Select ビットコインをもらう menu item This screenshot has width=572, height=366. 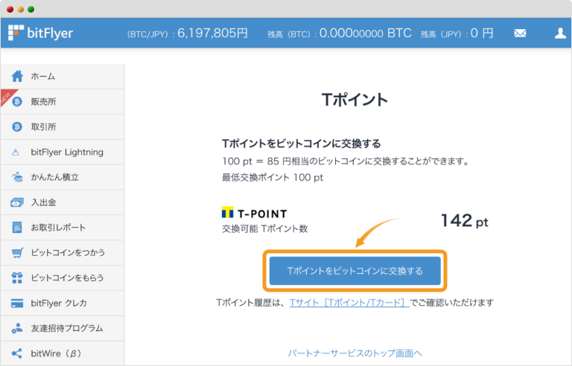pos(63,277)
